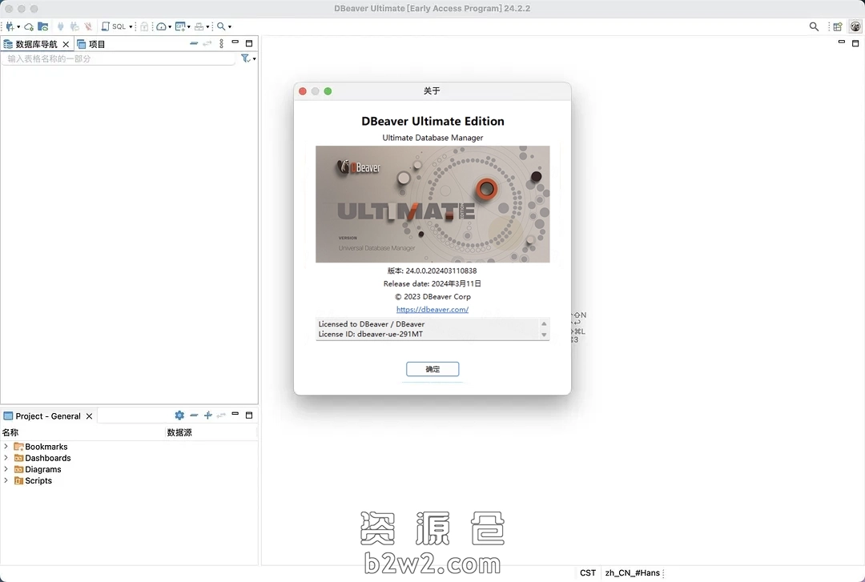Expand the Bookmarks folder
Viewport: 865px width, 582px height.
6,447
